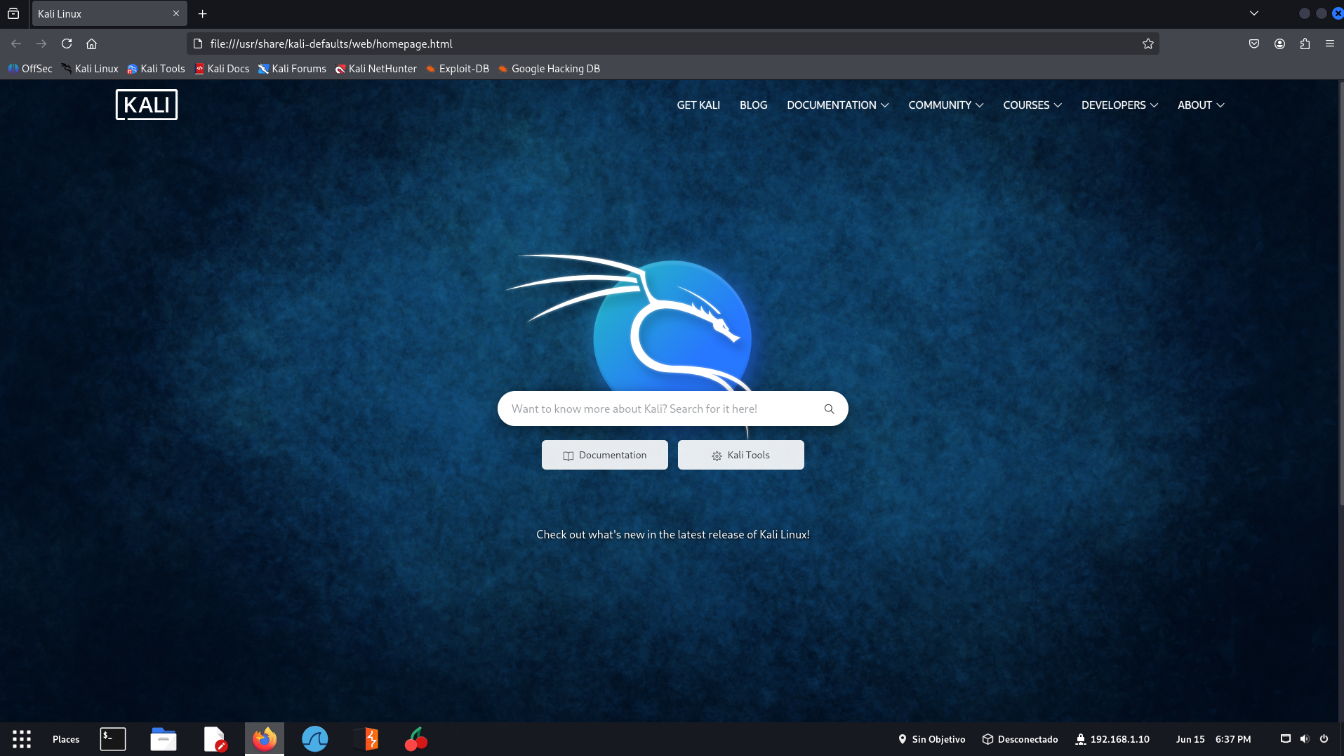Bookmark this page with the star icon
1344x756 pixels.
point(1148,44)
